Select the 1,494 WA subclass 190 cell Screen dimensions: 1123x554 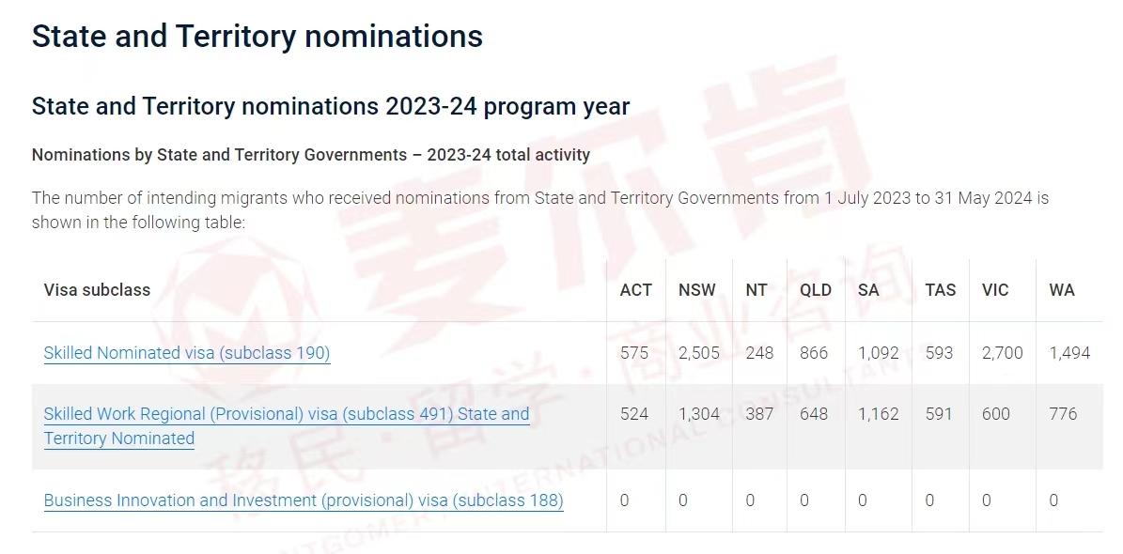tap(1069, 353)
